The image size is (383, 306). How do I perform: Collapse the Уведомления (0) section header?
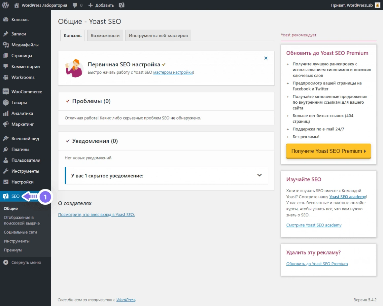166,141
